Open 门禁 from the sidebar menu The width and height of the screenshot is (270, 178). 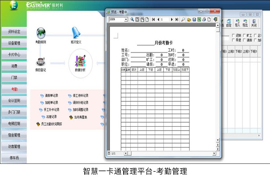click(x=14, y=77)
